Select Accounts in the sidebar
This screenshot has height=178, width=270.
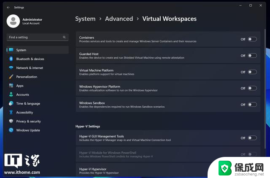pyautogui.click(x=38, y=94)
